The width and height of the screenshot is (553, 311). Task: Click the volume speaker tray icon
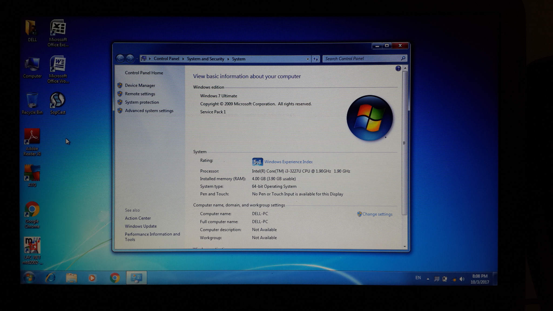coord(462,279)
